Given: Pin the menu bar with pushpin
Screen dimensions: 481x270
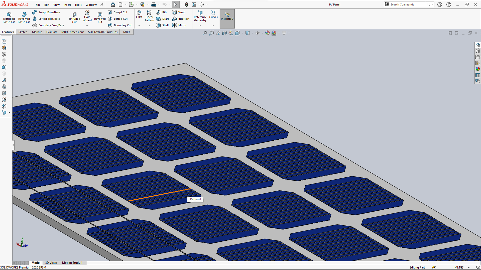Looking at the screenshot, I should point(102,4).
